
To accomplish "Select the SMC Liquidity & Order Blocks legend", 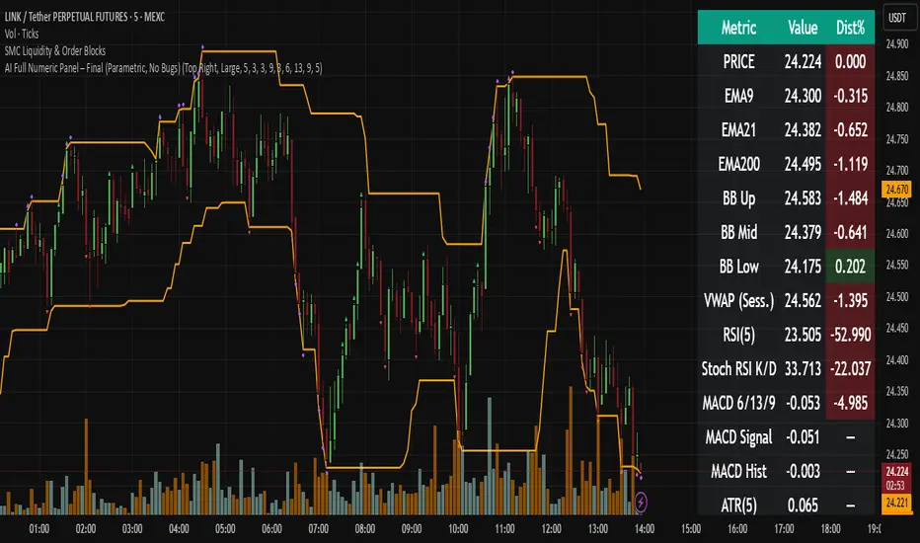I will pyautogui.click(x=68, y=49).
